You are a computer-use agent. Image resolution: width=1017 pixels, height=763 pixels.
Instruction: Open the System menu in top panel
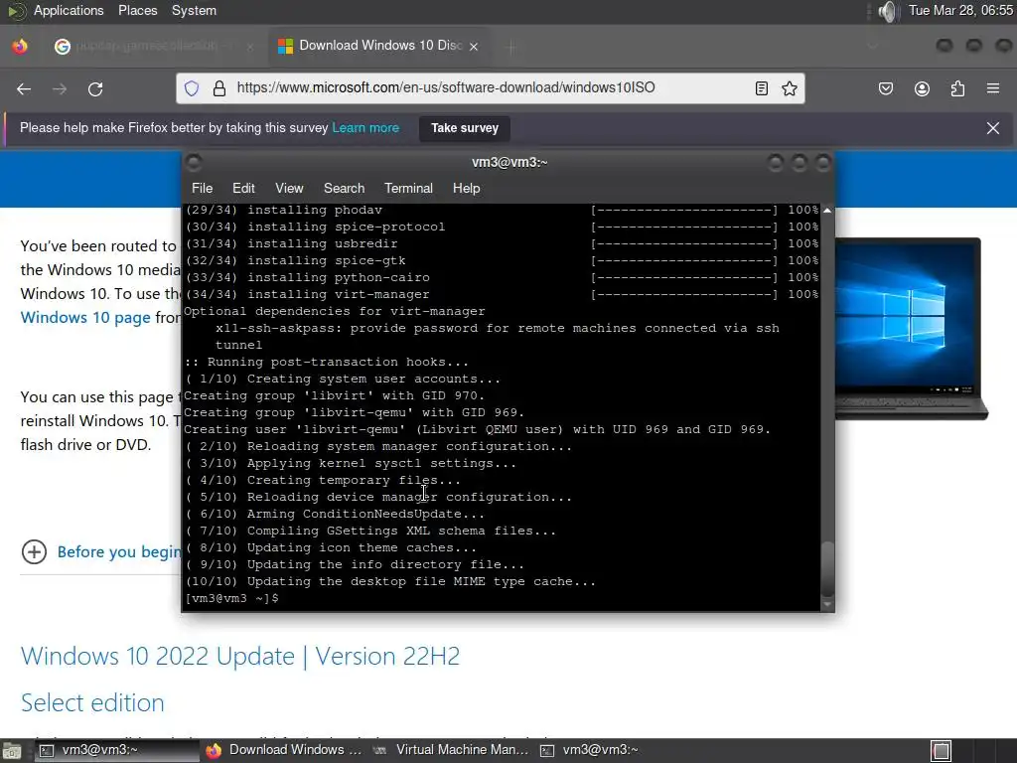tap(194, 10)
